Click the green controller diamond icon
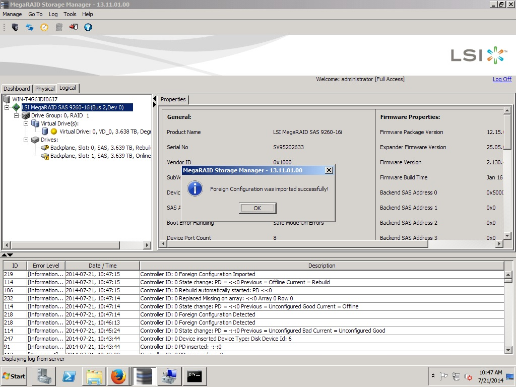 [16, 107]
